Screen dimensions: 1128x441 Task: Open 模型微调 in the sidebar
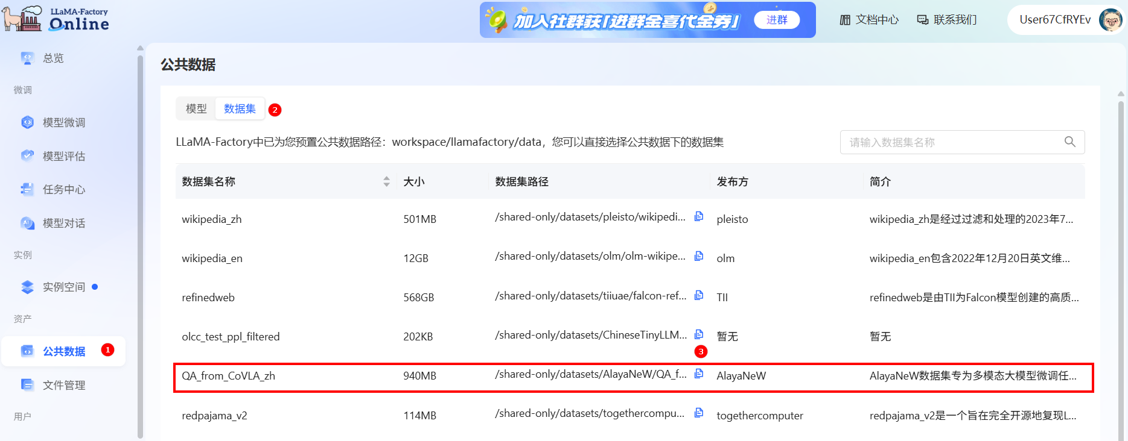tap(63, 122)
